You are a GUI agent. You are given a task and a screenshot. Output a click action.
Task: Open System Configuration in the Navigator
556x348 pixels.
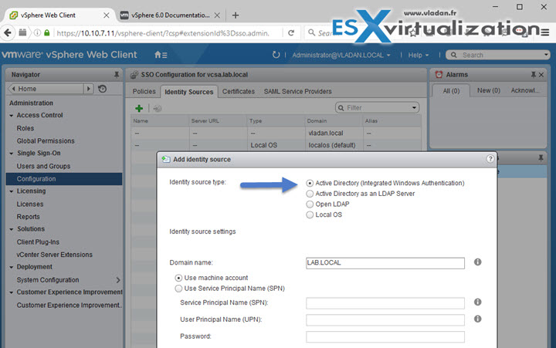[x=48, y=280]
